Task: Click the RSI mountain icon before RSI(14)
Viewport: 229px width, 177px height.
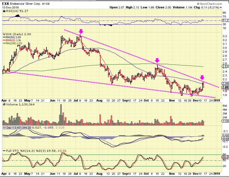Action: click(x=4, y=11)
